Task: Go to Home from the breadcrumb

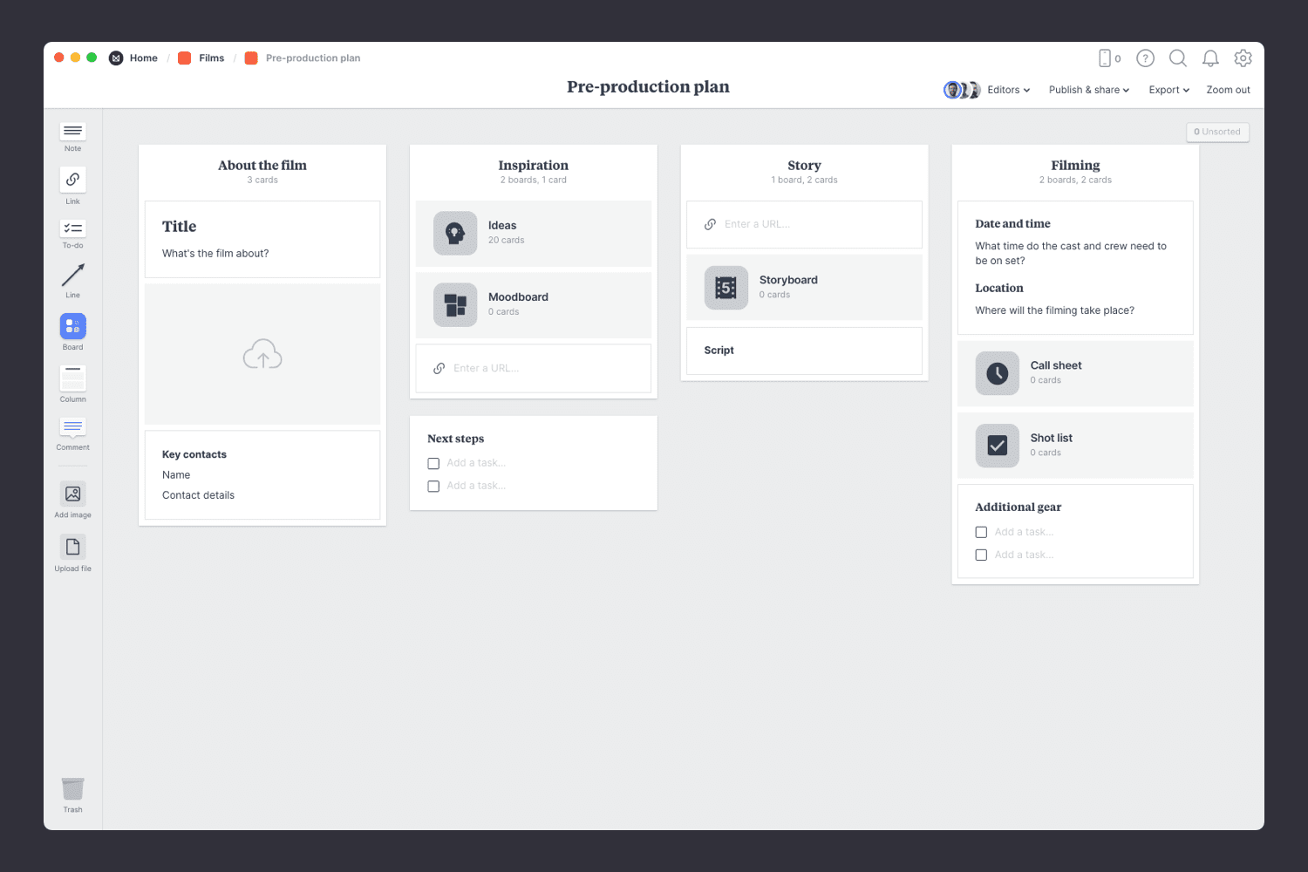Action: 143,58
